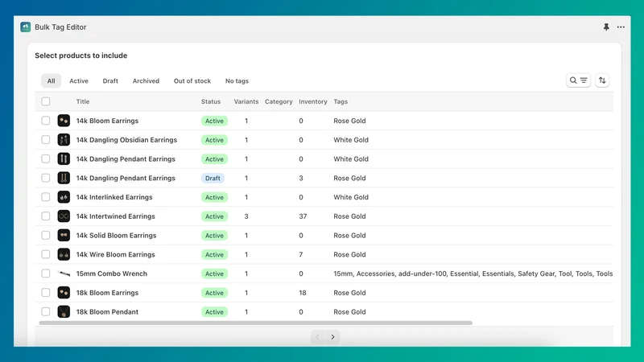This screenshot has width=644, height=362.
Task: Select the All products tab
Action: click(51, 81)
